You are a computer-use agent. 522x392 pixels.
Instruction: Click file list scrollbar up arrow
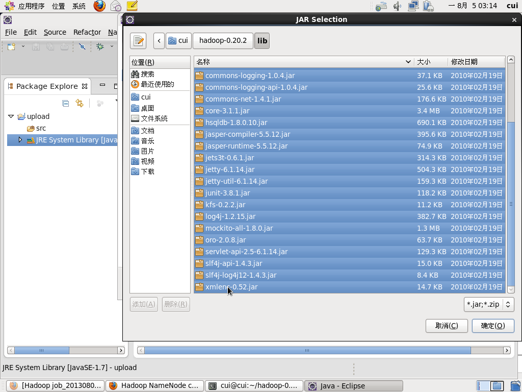511,60
